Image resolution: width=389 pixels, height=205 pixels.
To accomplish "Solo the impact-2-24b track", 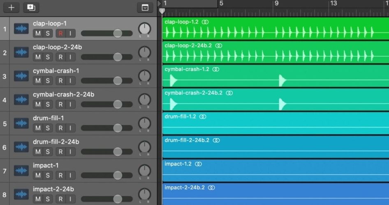I will click(48, 199).
